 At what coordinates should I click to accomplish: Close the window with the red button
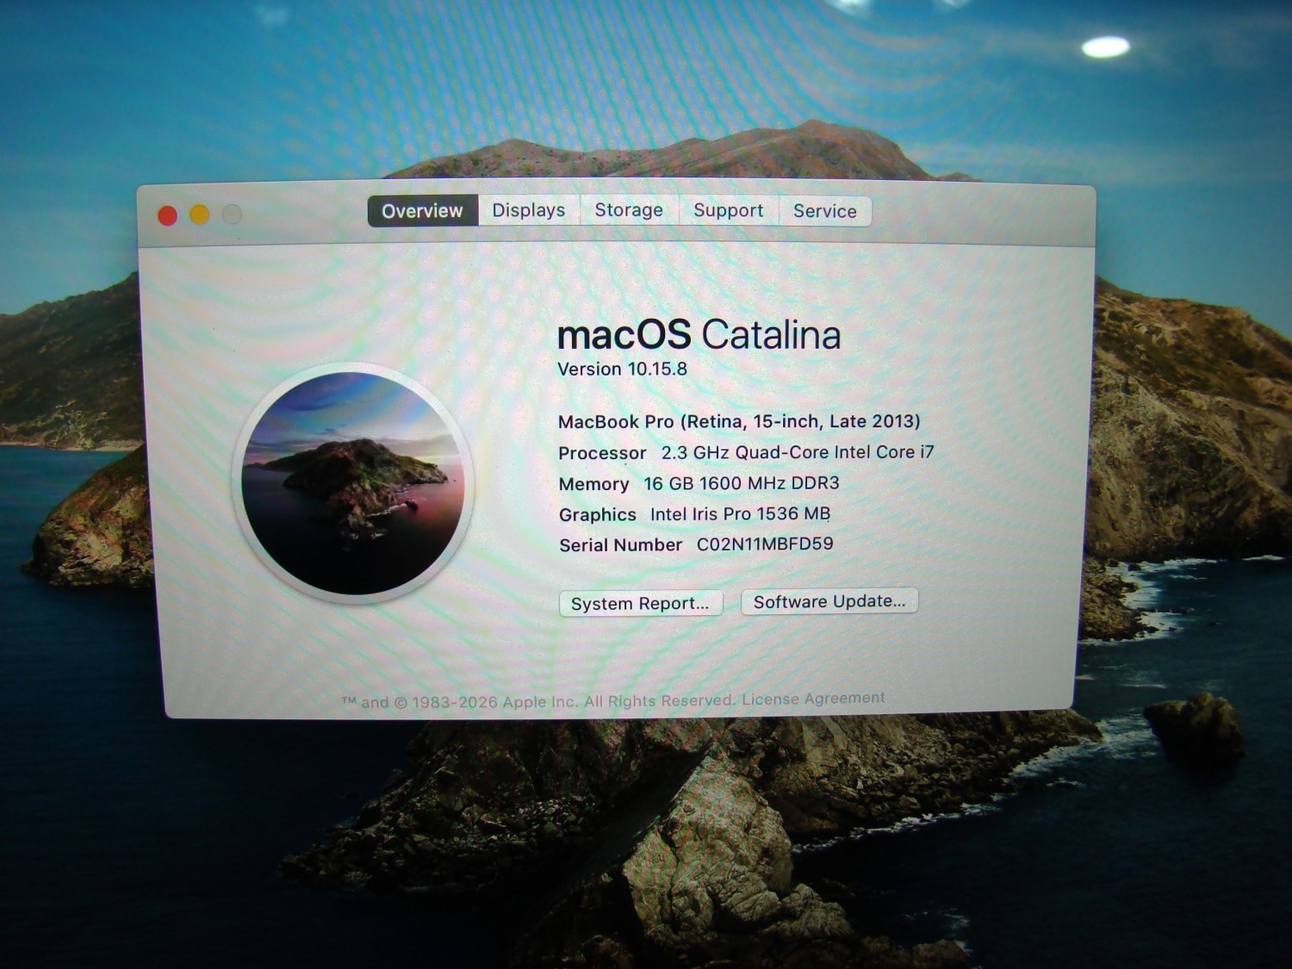(168, 215)
